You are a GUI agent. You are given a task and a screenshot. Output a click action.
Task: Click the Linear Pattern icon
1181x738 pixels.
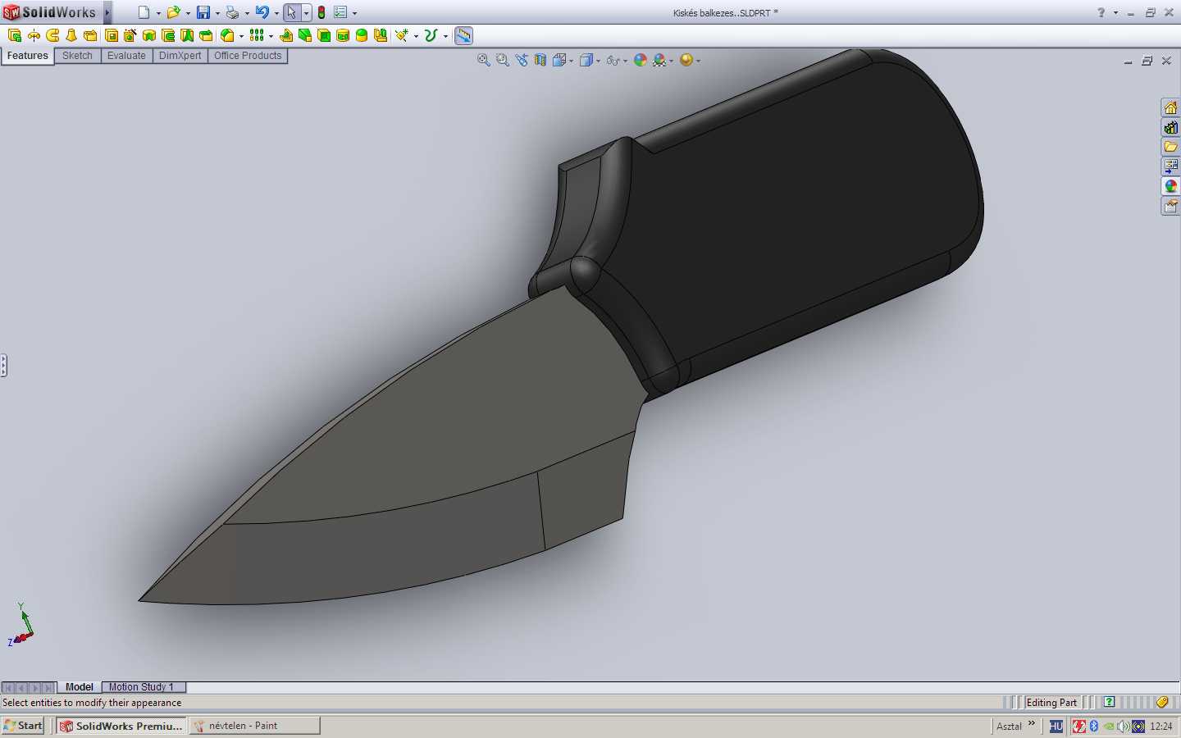pos(257,35)
